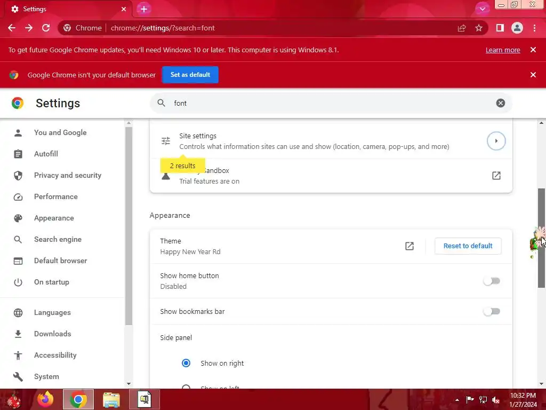Open theme in Chrome Web Store icon
Image resolution: width=546 pixels, height=410 pixels.
pyautogui.click(x=409, y=246)
